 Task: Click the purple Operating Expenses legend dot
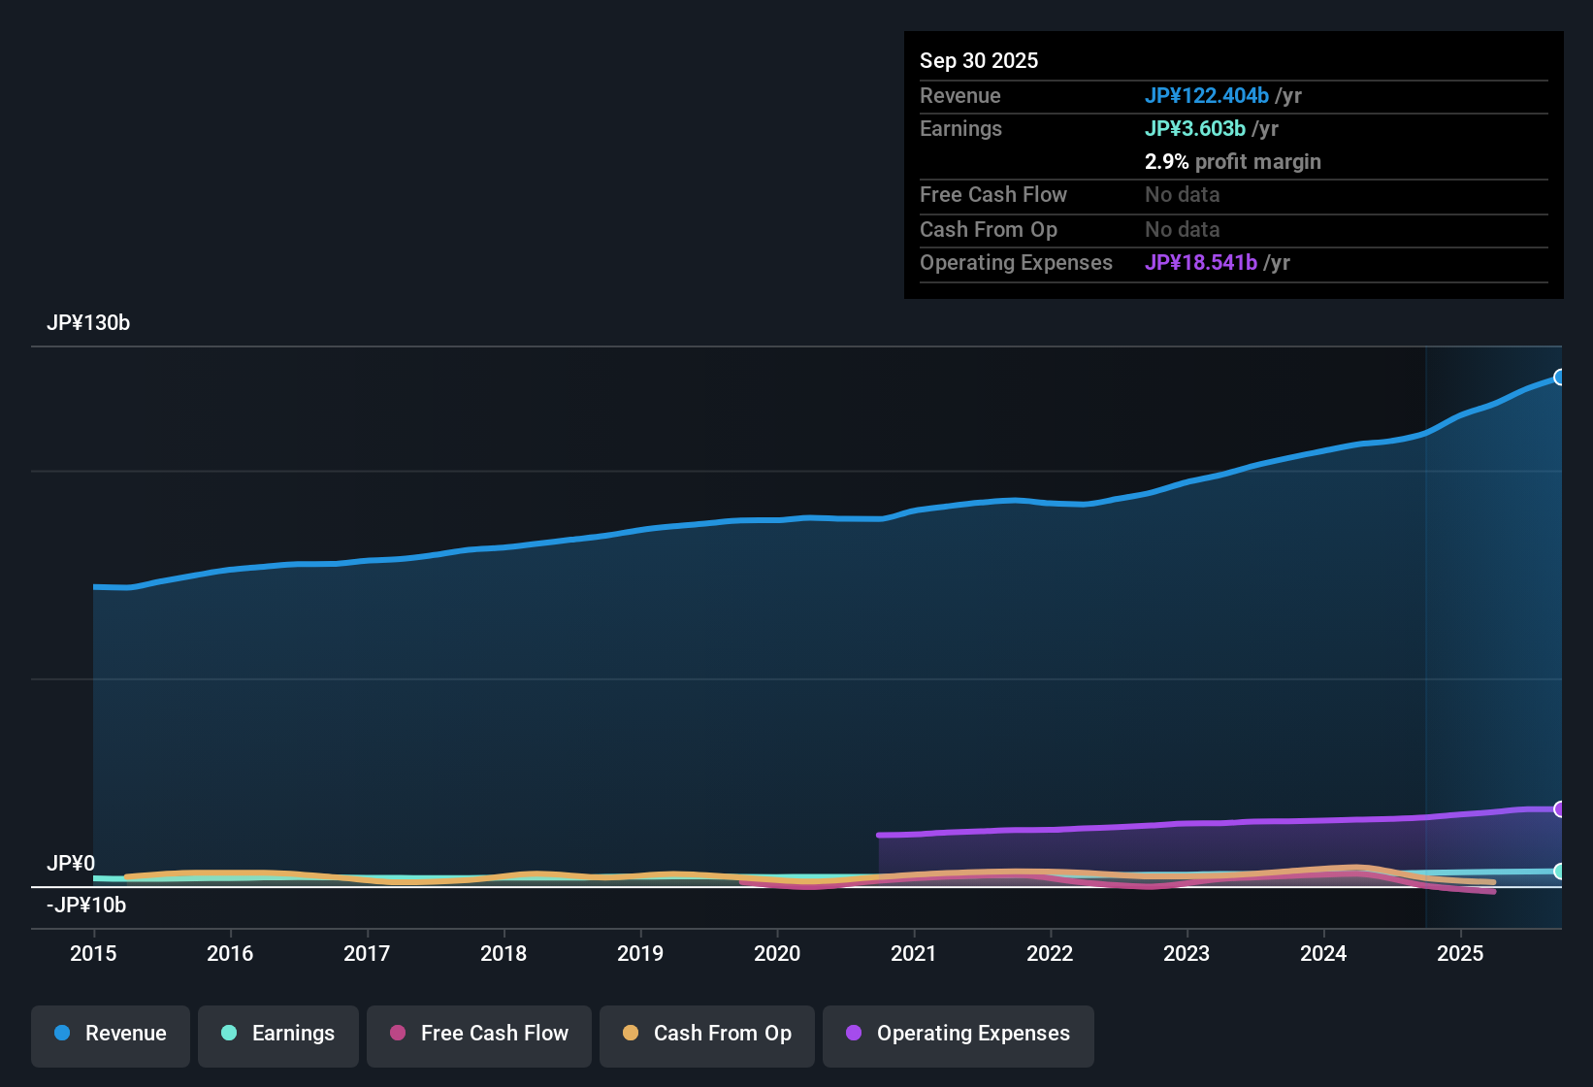pyautogui.click(x=854, y=1034)
